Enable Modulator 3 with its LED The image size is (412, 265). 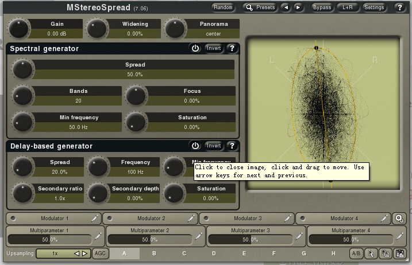[x=206, y=219]
